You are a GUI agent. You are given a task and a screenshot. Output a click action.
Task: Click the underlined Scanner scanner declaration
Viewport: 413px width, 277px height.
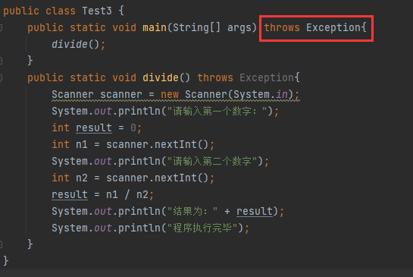coord(97,95)
